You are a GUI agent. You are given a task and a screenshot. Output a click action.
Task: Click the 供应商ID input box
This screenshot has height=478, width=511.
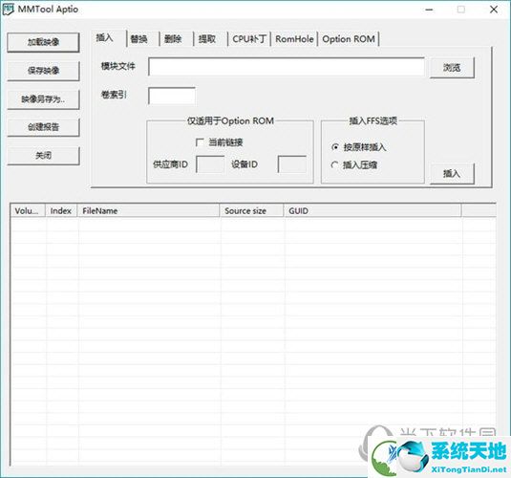click(210, 164)
